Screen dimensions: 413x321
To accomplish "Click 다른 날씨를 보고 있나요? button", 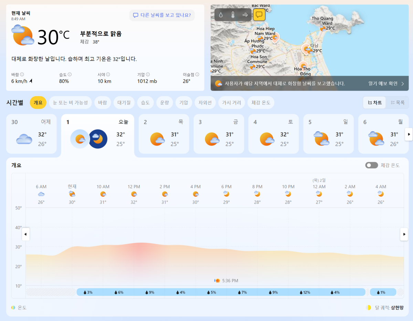I will tap(162, 15).
